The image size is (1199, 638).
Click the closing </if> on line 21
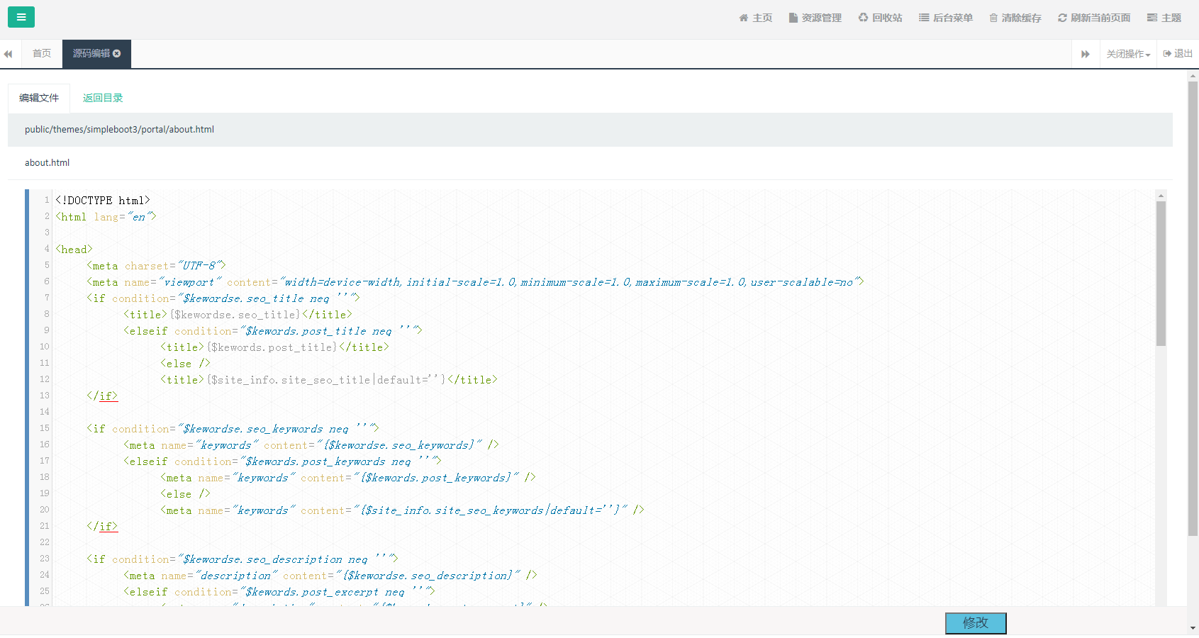point(102,527)
